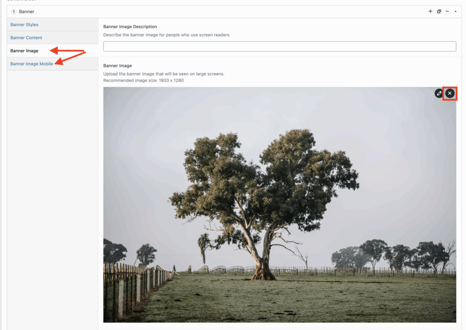Remove the Banner layout using minus icon
The image size is (466, 330).
point(447,11)
